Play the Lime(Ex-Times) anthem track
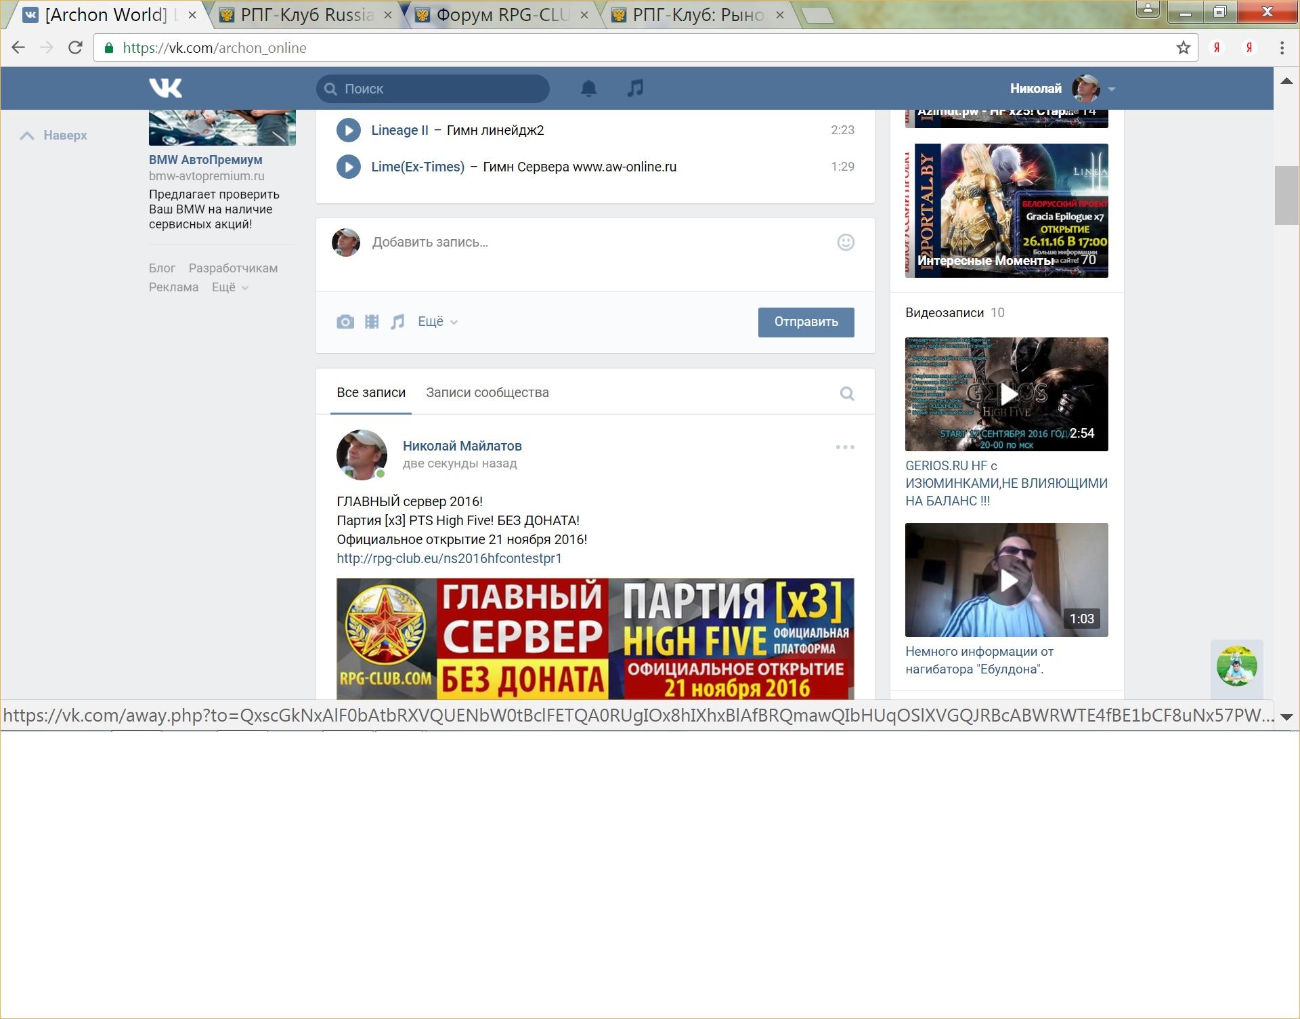Screen dimensions: 1300x1019 pos(349,167)
